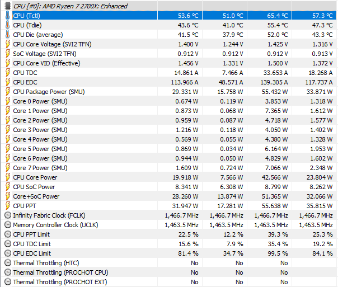Click the round icon beside Thermal Throttling (HTC)
Image resolution: width=338 pixels, height=287 pixels.
pos(8,263)
